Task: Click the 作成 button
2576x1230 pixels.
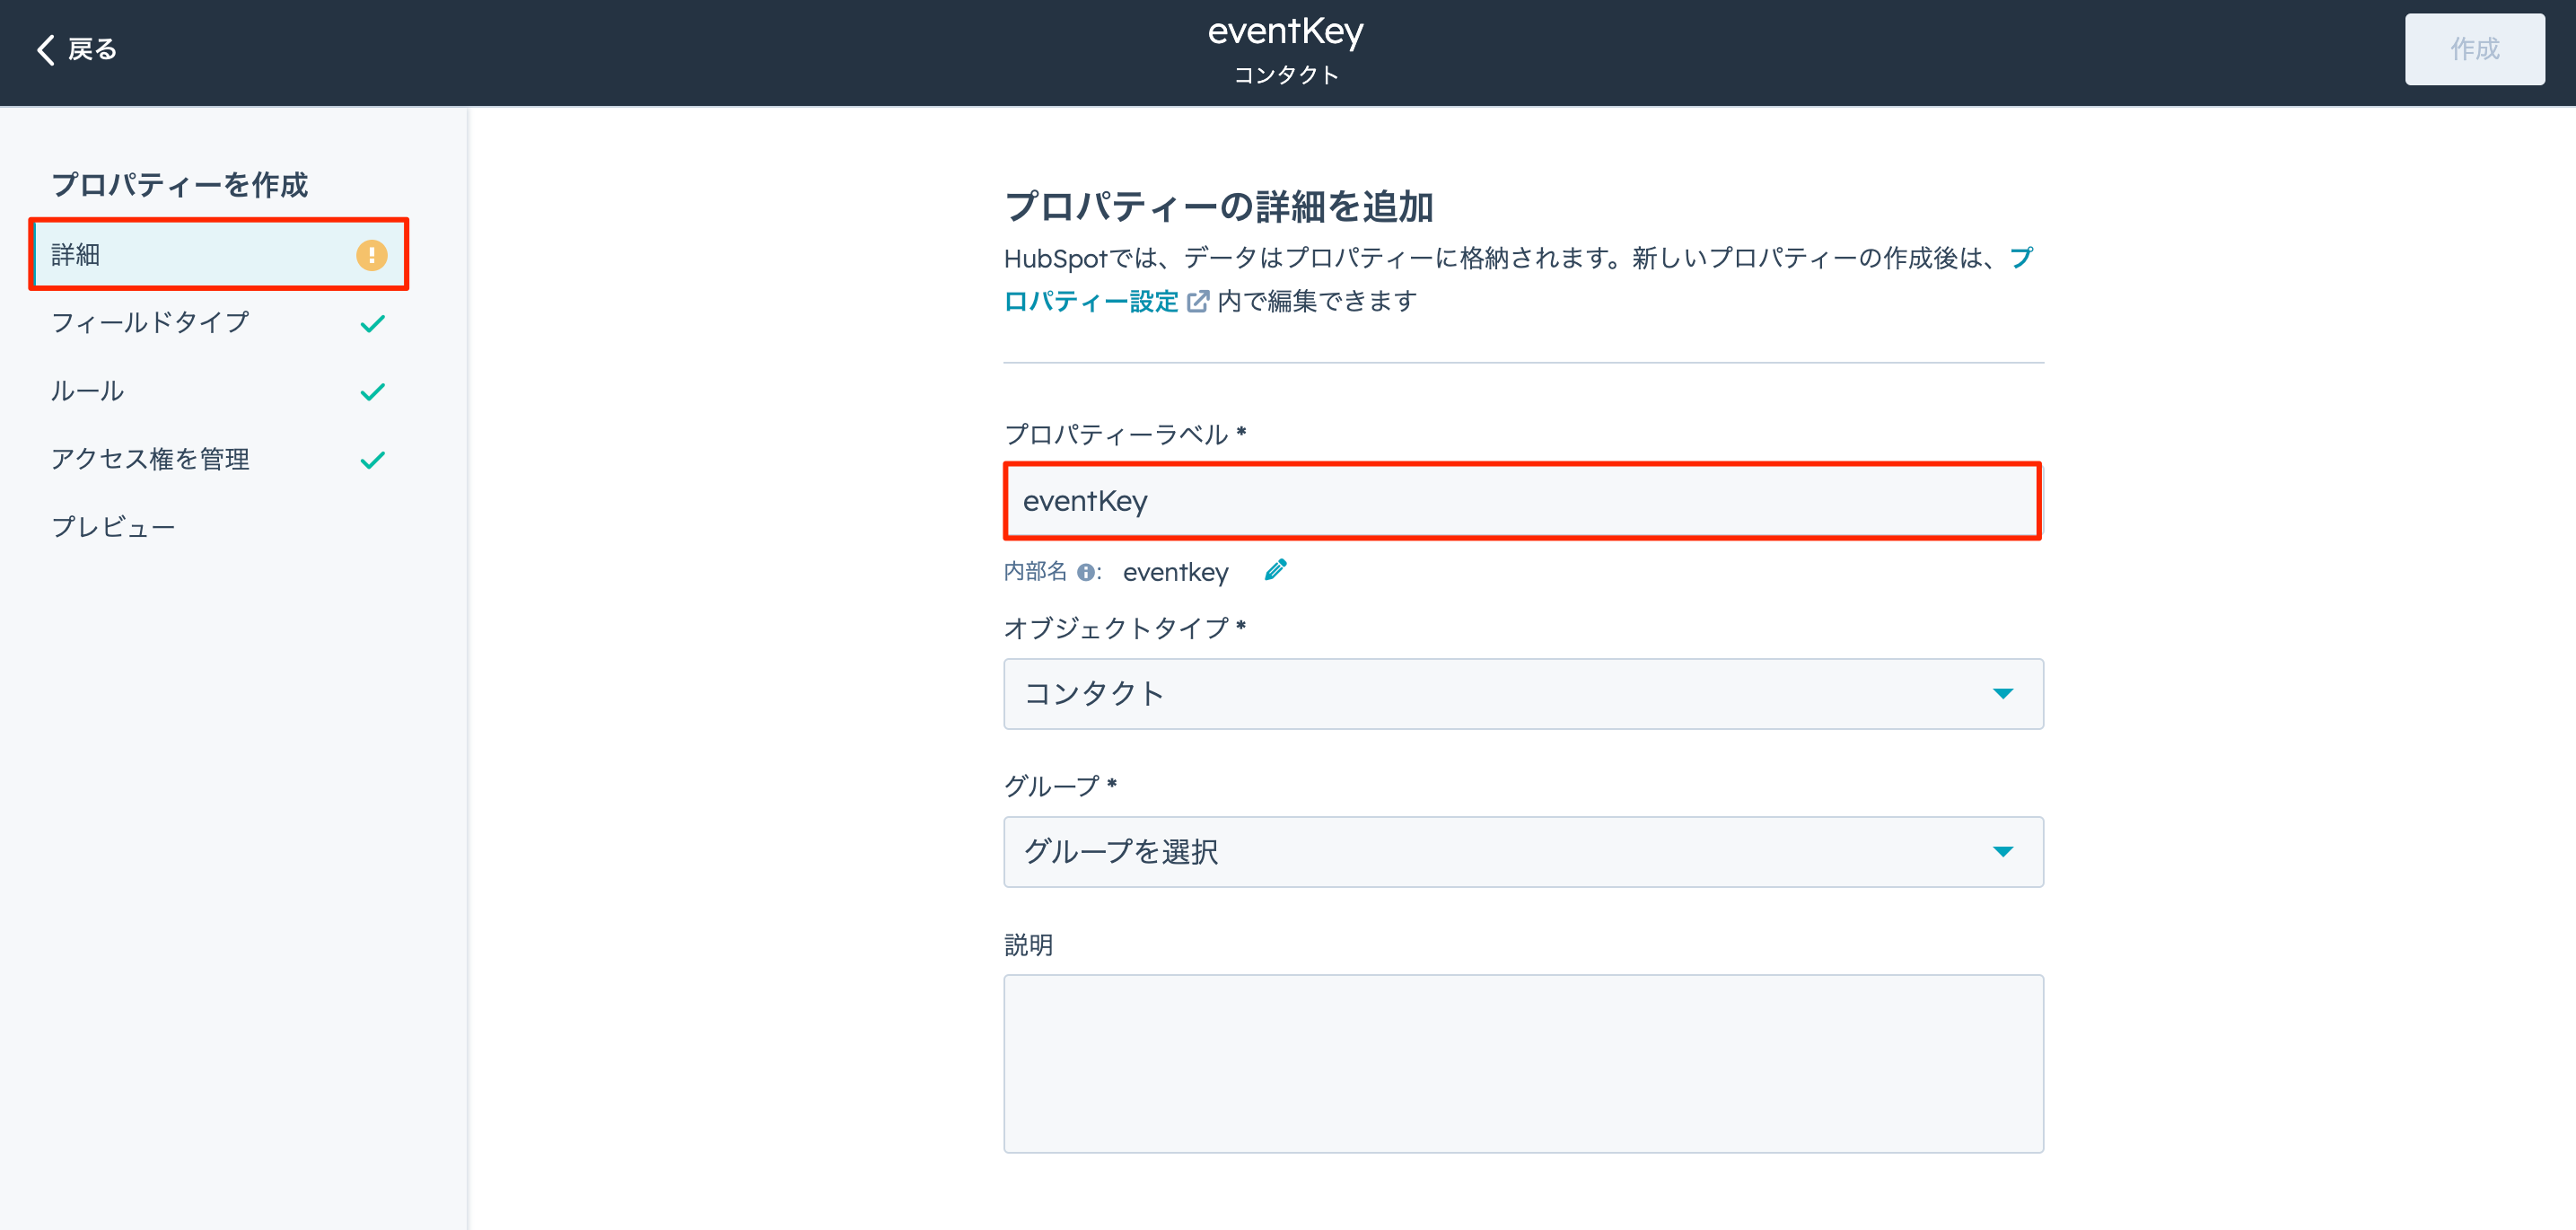Action: pyautogui.click(x=2474, y=49)
